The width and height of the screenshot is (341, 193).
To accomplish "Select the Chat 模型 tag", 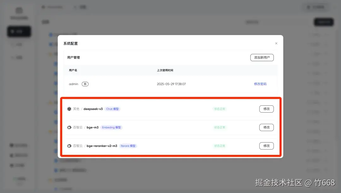I will coord(112,109).
